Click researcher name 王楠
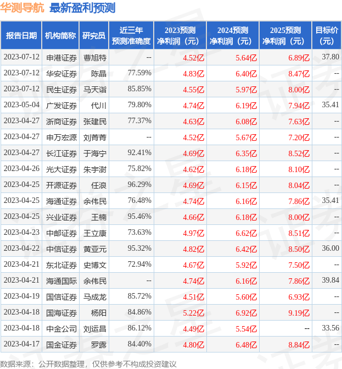 [99, 217]
